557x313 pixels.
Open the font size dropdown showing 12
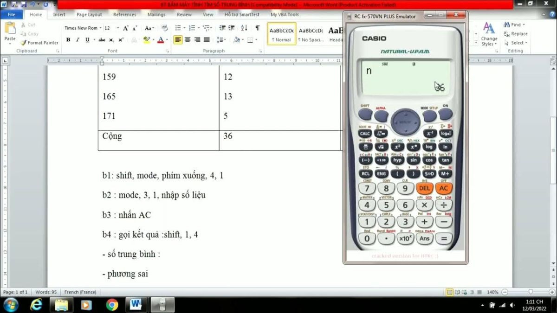[x=111, y=28]
